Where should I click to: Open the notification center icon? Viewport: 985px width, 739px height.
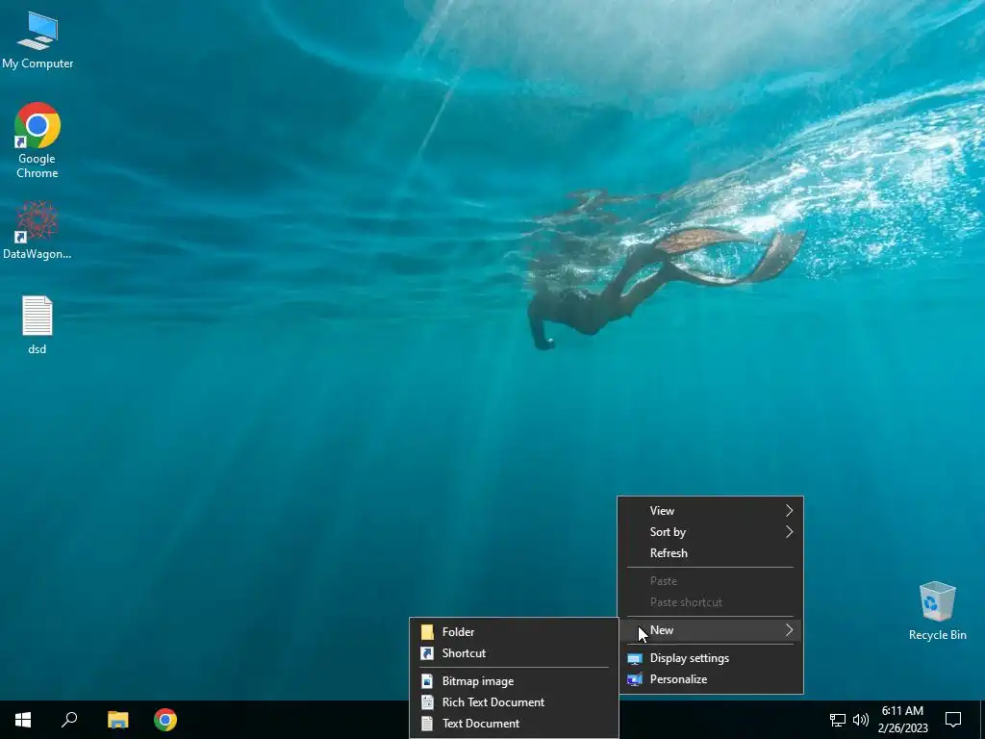tap(953, 720)
